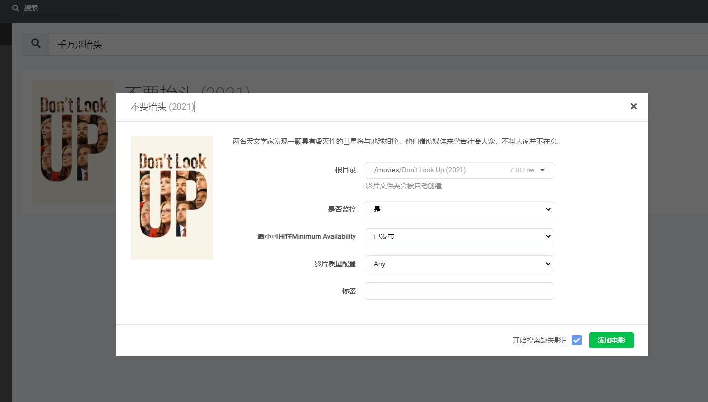Click the 开始搜索缺失影片 label text
The image size is (708, 402).
point(540,340)
